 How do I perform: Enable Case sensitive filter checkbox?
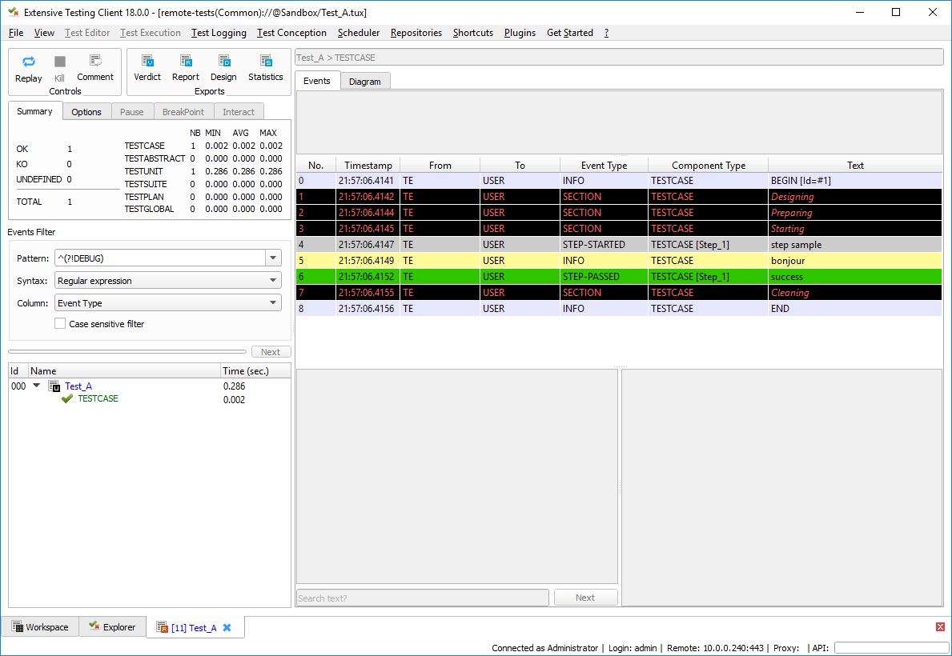click(60, 323)
